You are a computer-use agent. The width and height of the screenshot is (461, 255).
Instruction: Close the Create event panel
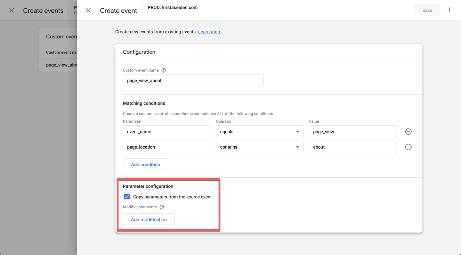(x=88, y=11)
